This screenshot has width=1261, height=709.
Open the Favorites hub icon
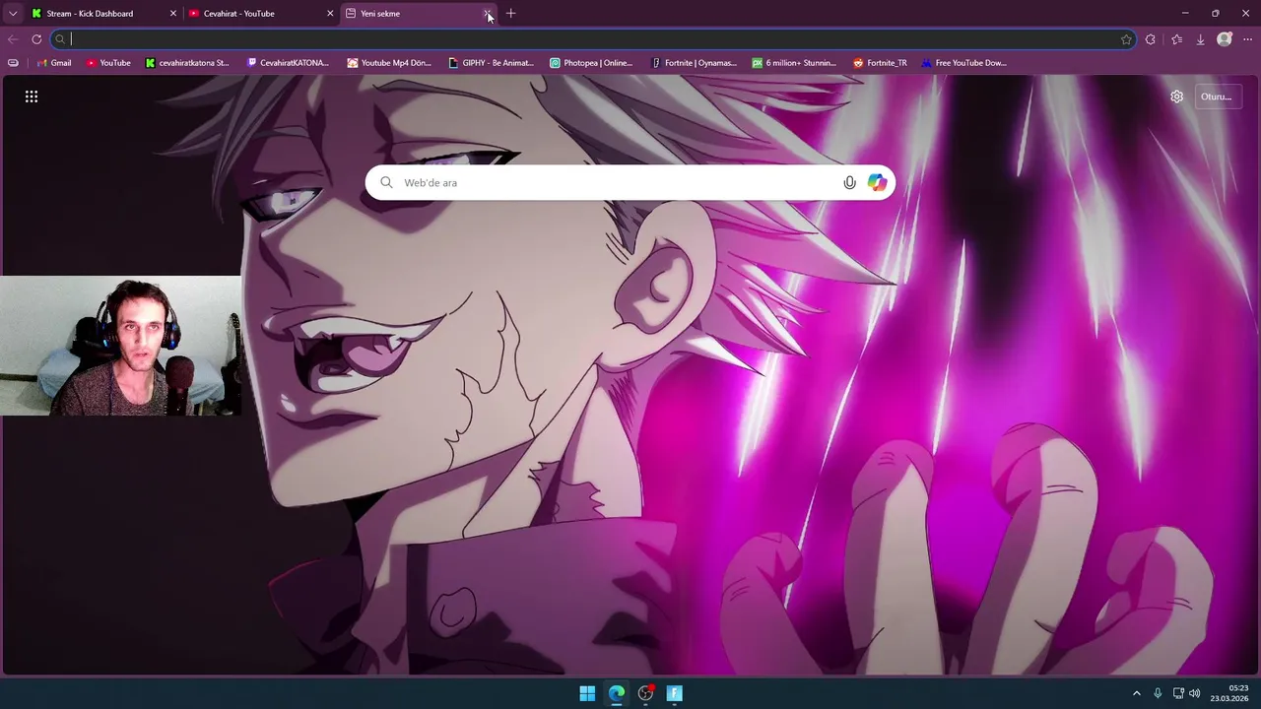(x=1176, y=39)
